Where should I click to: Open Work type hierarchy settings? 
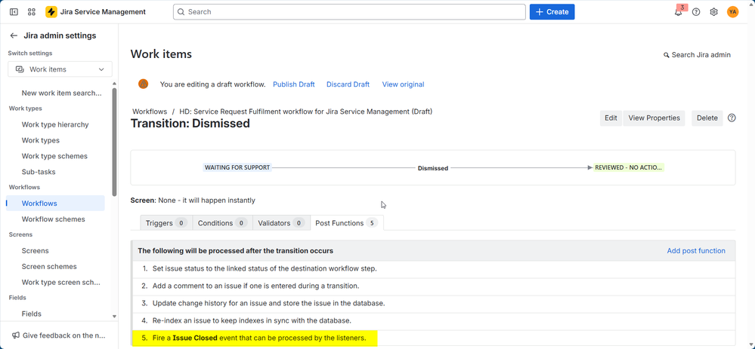coord(55,124)
